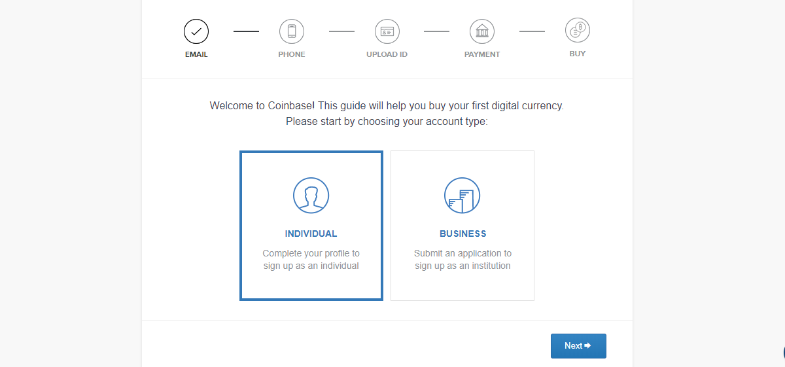Click the Next button
This screenshot has width=785, height=367.
coord(578,346)
